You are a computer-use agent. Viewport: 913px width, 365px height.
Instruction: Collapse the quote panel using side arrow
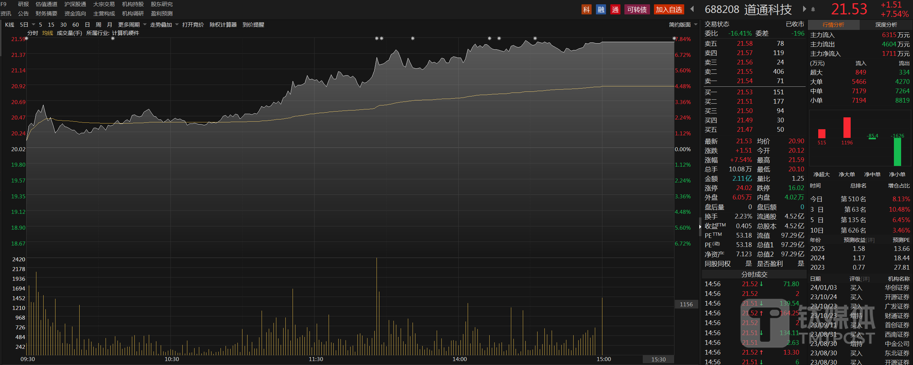(700, 227)
